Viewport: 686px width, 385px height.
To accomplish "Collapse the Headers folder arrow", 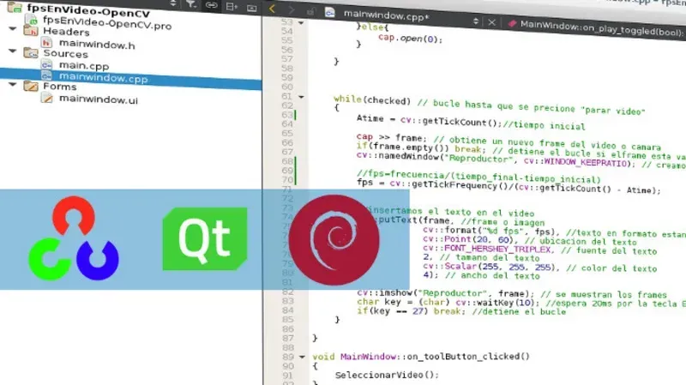I will click(13, 28).
